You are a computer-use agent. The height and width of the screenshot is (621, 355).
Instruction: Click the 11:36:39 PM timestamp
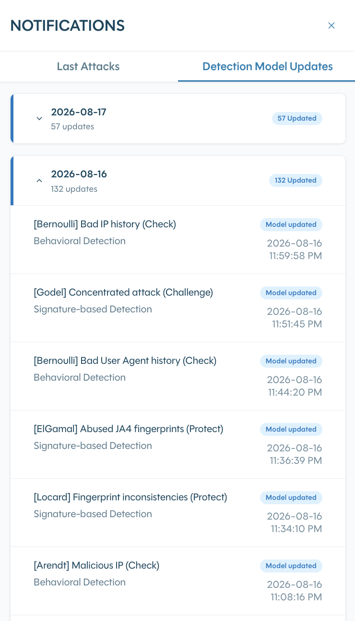point(296,460)
